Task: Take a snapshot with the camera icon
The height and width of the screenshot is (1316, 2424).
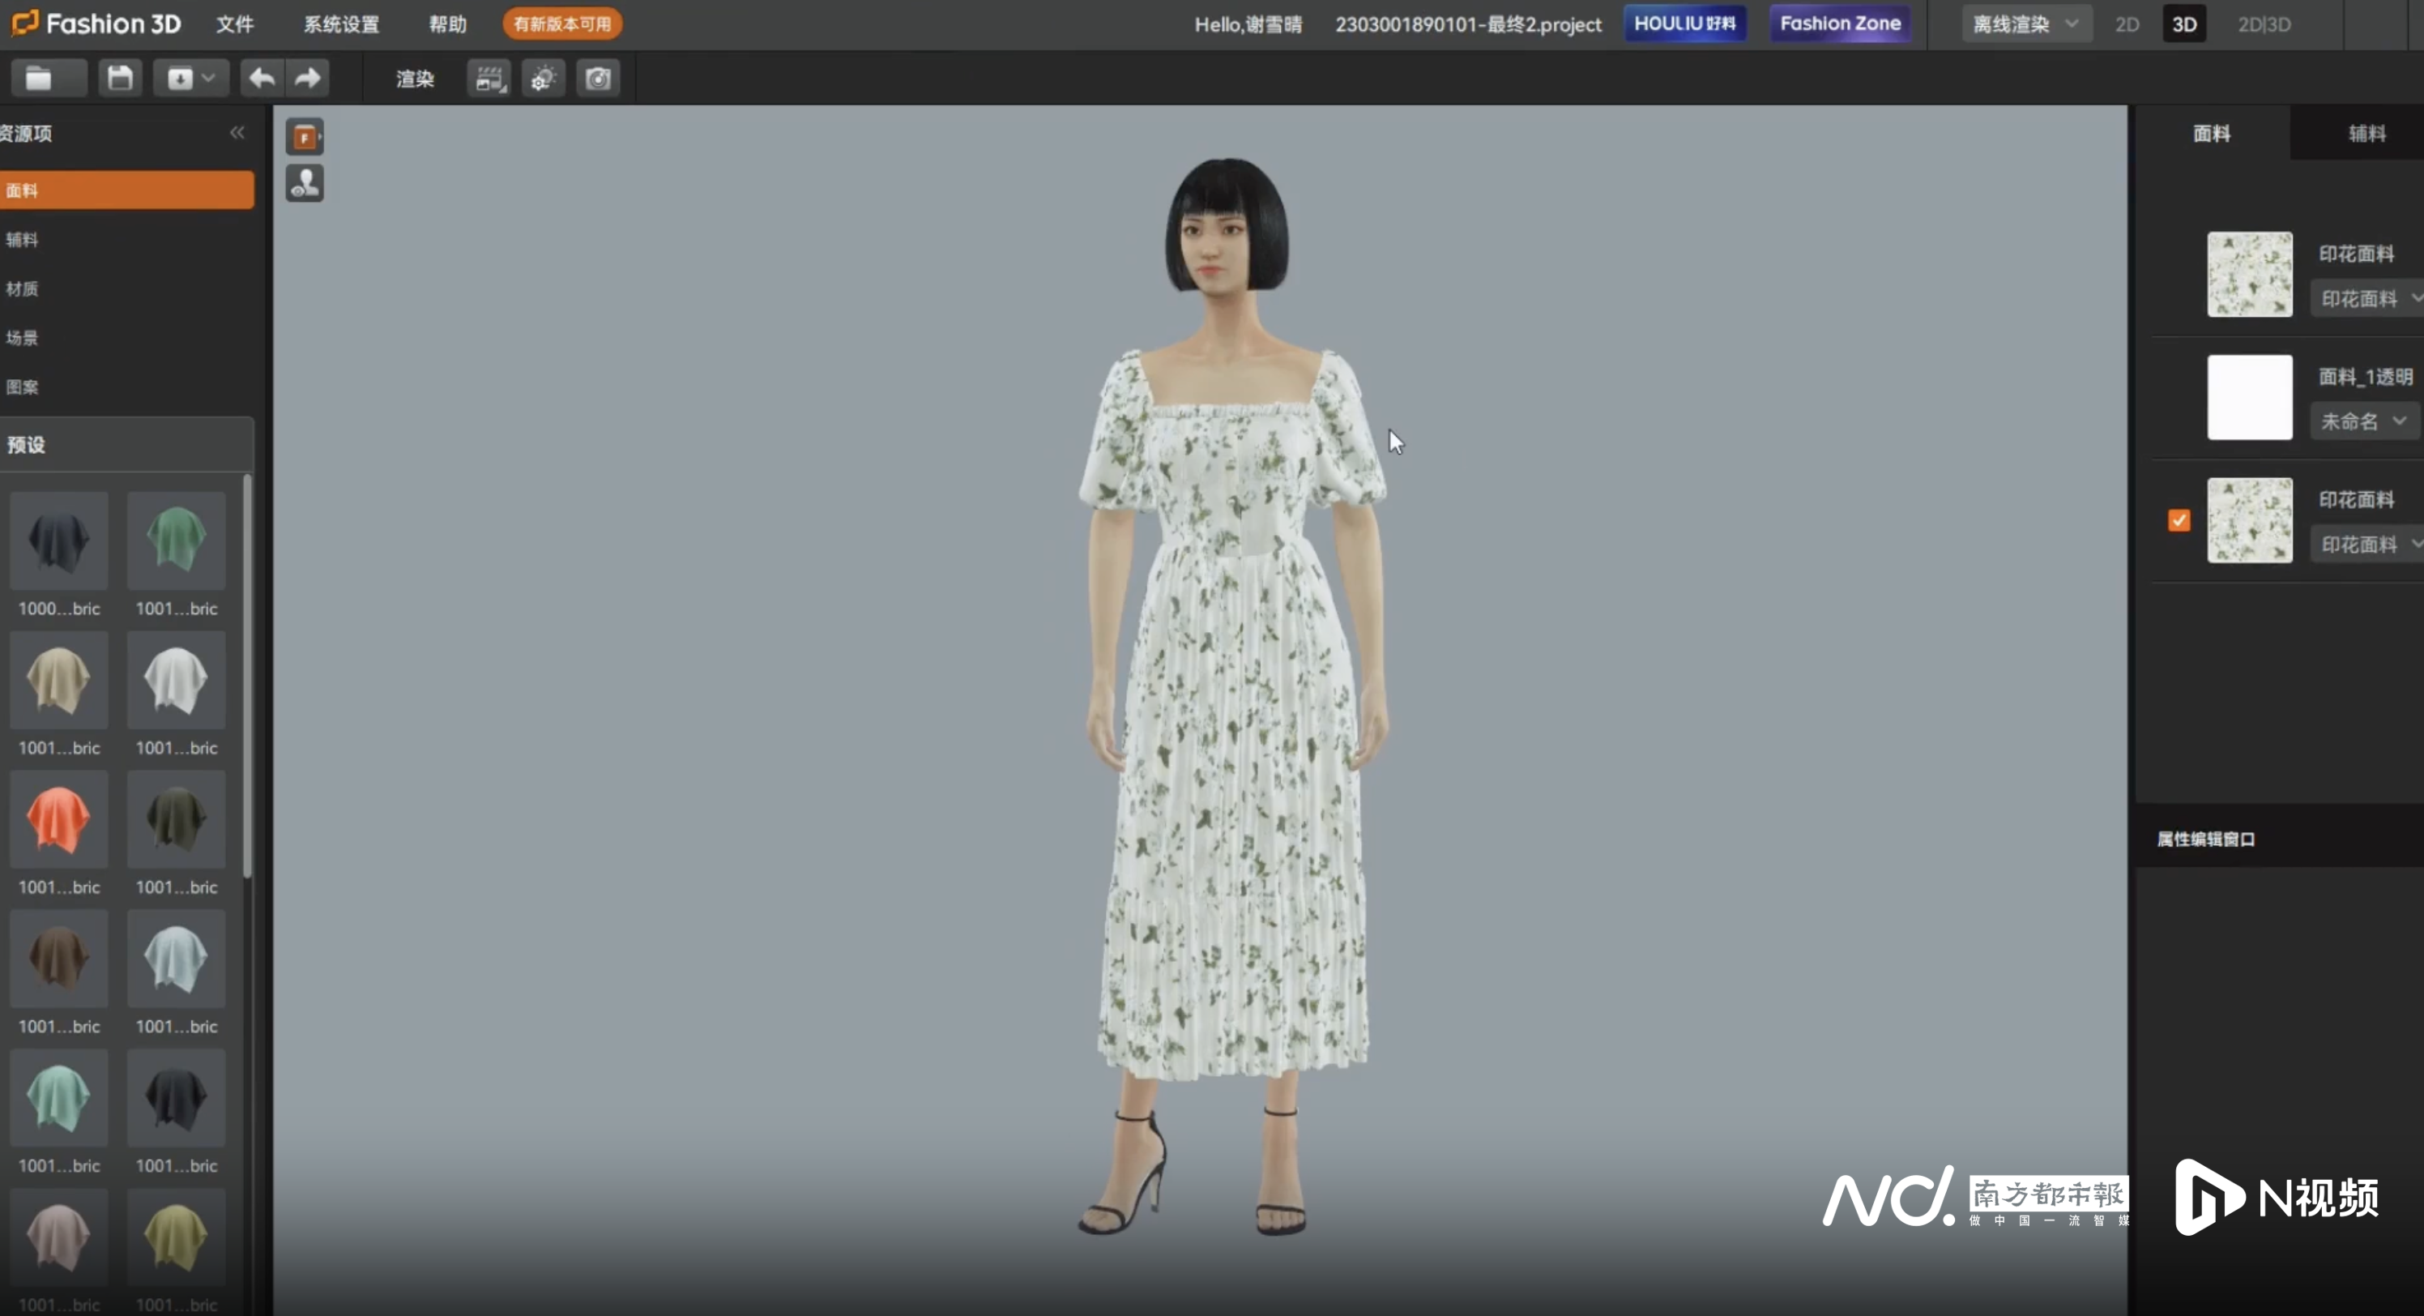Action: click(x=599, y=79)
